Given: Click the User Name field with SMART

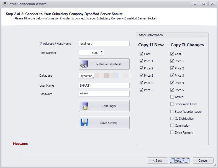Looking at the screenshot, I should tap(104, 86).
